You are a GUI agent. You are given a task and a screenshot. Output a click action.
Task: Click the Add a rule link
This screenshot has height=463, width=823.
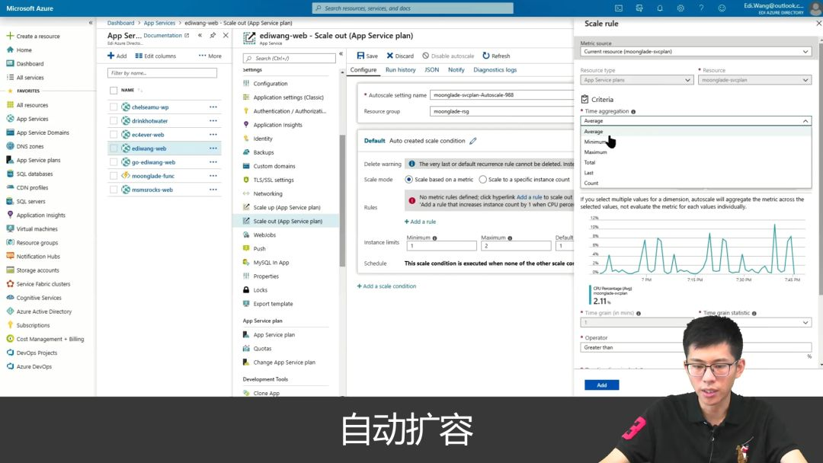(x=420, y=222)
